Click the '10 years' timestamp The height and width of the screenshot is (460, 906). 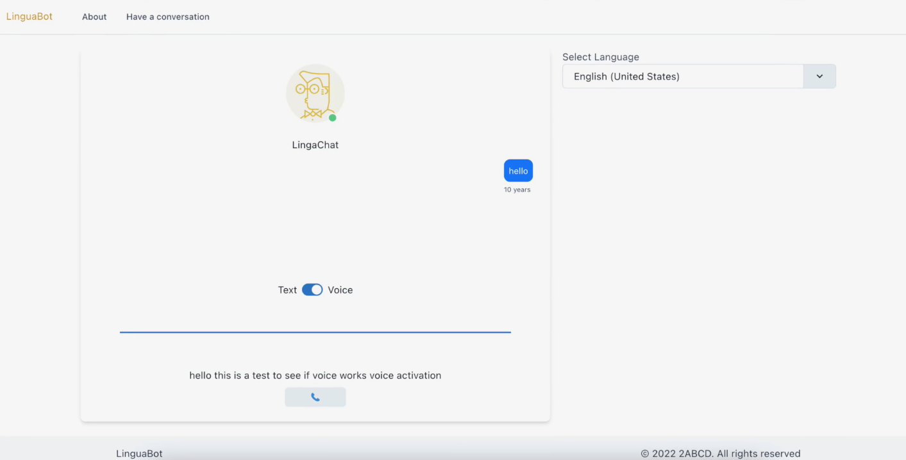(x=517, y=190)
